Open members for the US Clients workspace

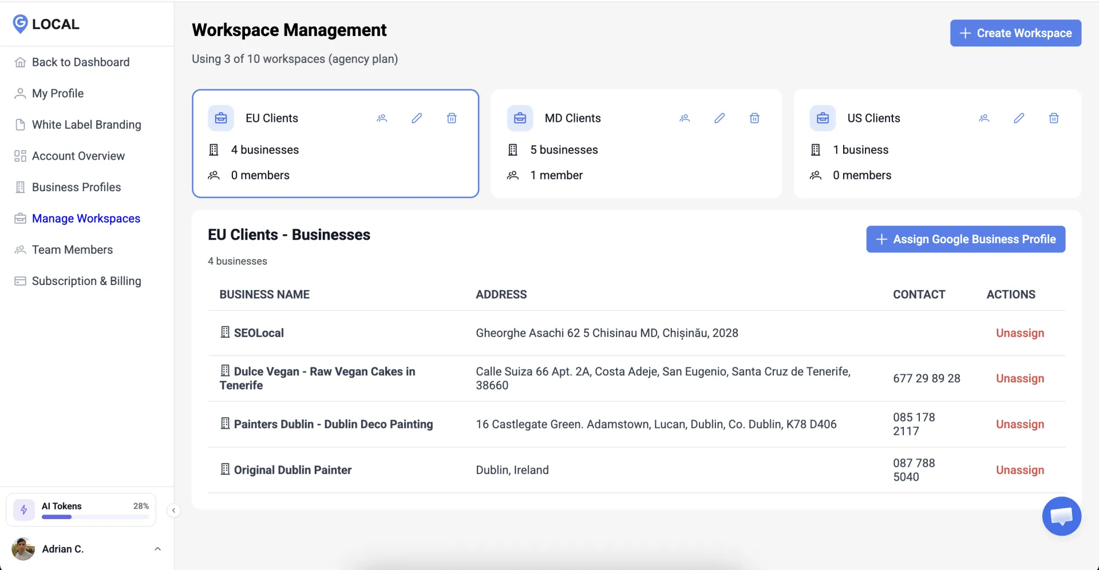point(984,118)
